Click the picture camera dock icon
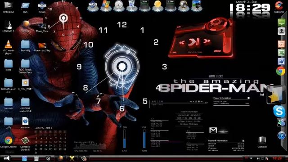This screenshot has width=288, height=162. [197, 5]
